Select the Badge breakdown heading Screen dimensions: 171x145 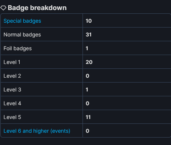pyautogui.click(x=37, y=8)
